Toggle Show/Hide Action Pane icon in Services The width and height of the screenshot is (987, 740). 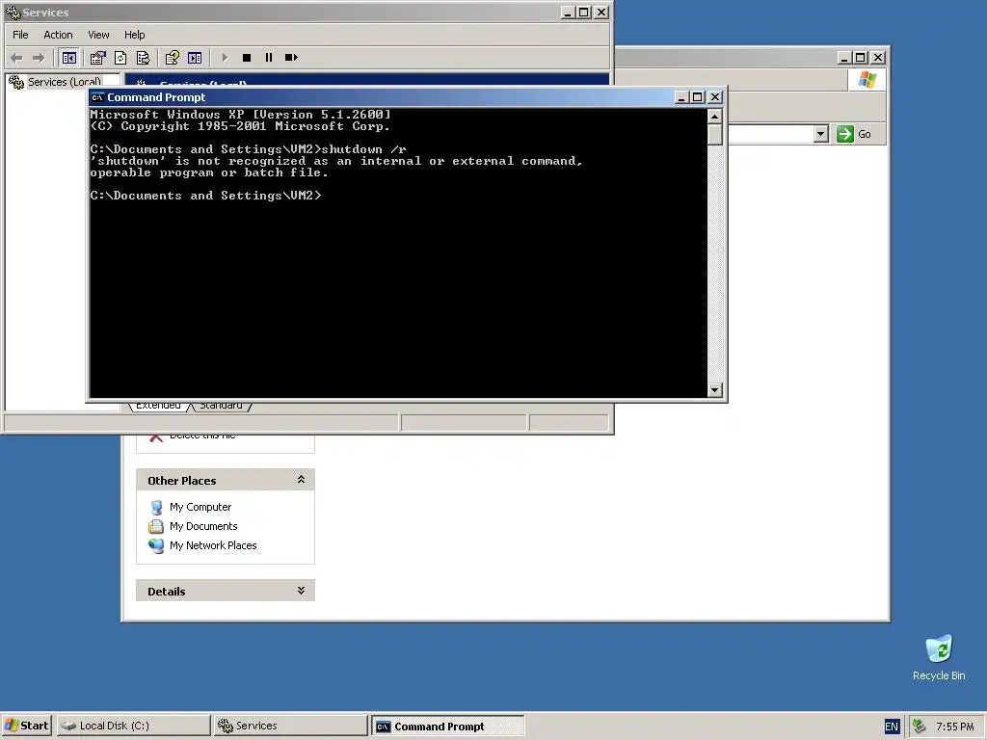195,58
